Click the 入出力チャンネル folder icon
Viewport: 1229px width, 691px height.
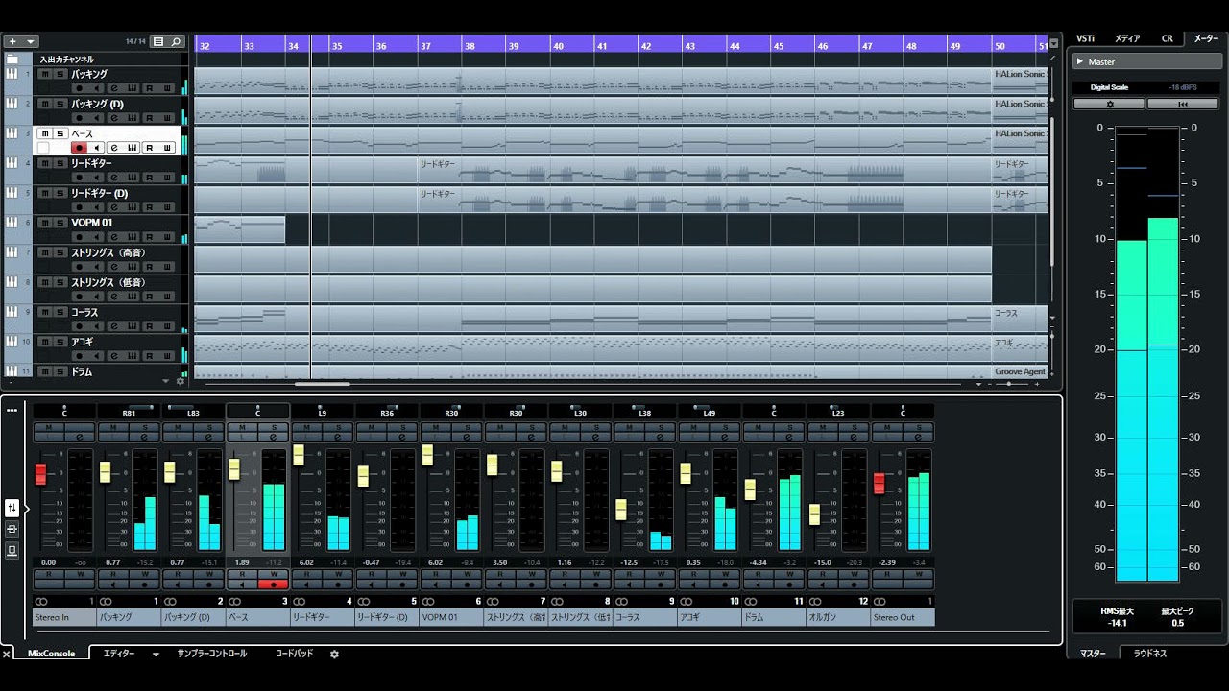(x=12, y=59)
